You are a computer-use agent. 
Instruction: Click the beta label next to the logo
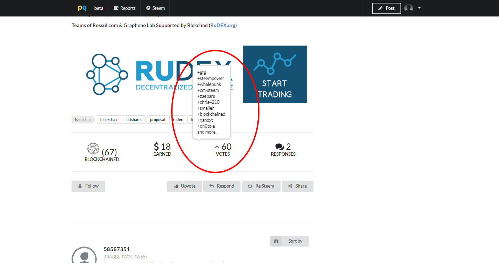tap(99, 8)
